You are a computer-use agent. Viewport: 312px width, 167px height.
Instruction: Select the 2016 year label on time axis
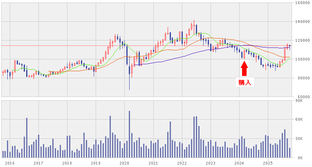tap(10, 163)
